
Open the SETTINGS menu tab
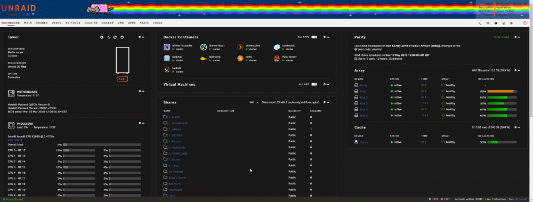[x=73, y=23]
